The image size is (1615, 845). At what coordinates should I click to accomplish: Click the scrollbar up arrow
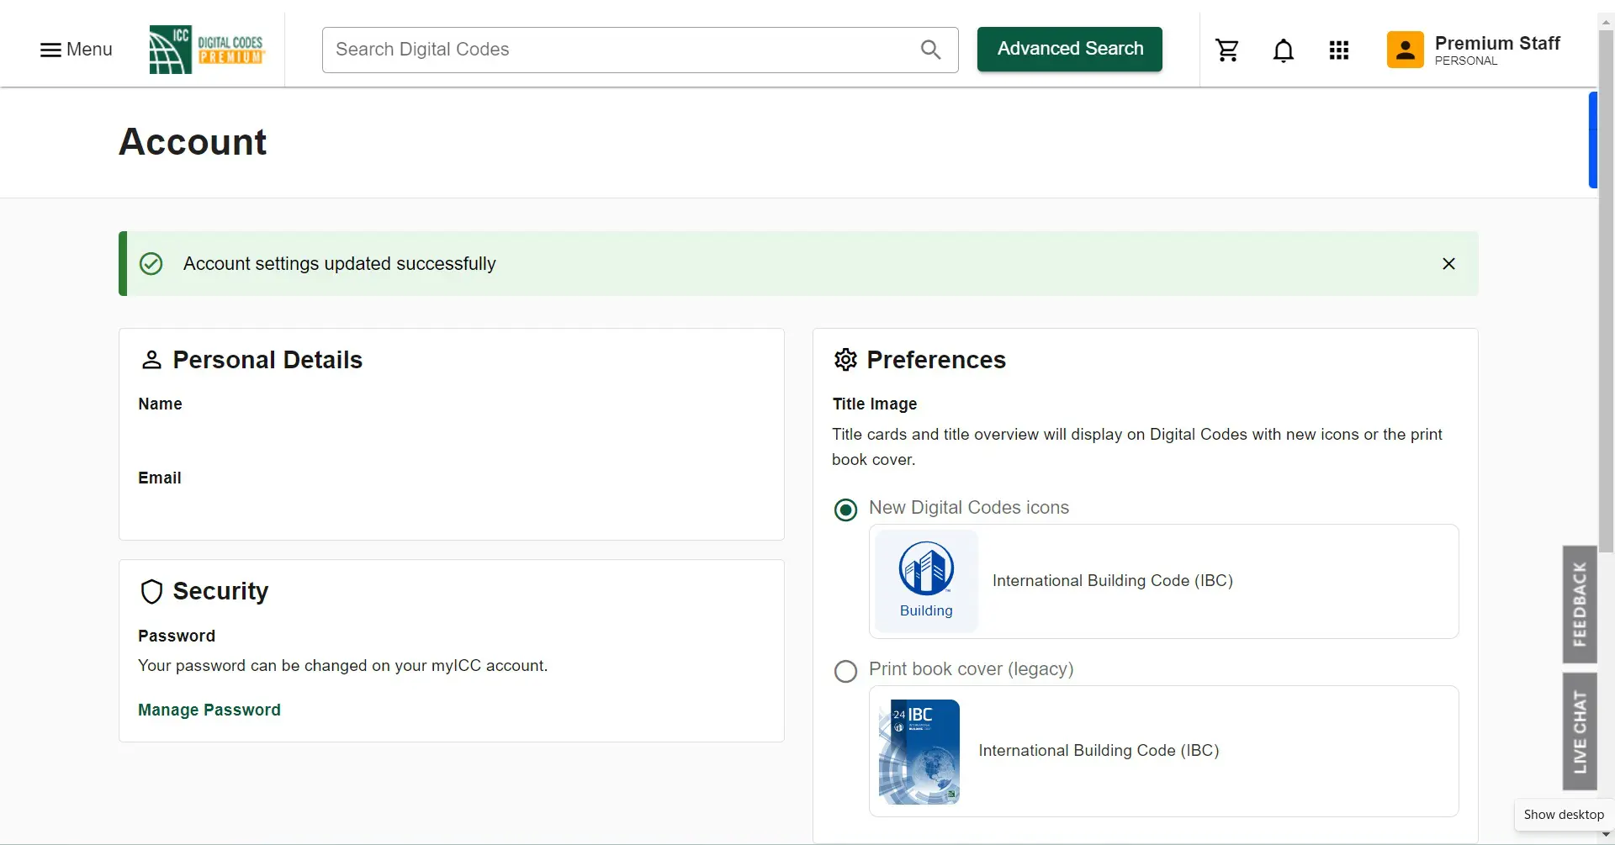pyautogui.click(x=1606, y=23)
